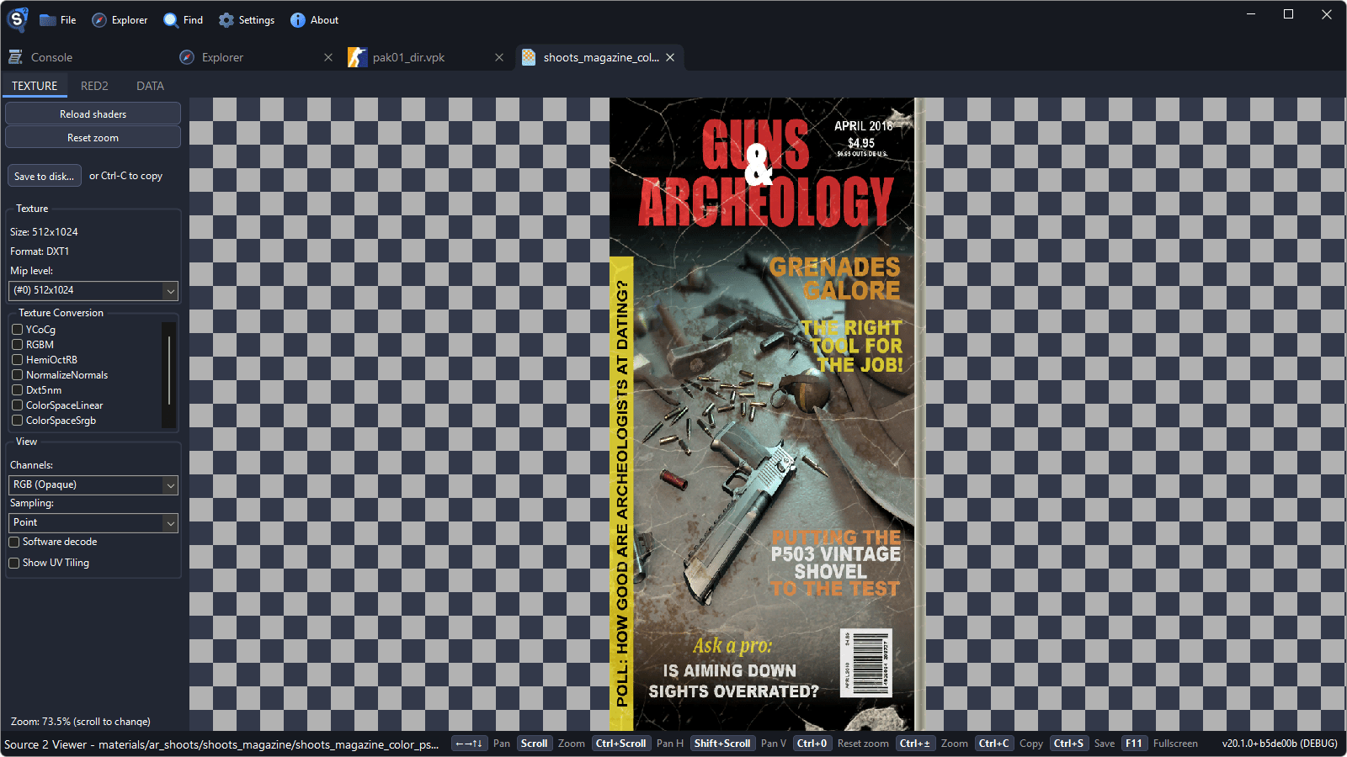Screen dimensions: 1347x757
Task: Click the Reset zoom button
Action: click(x=93, y=137)
